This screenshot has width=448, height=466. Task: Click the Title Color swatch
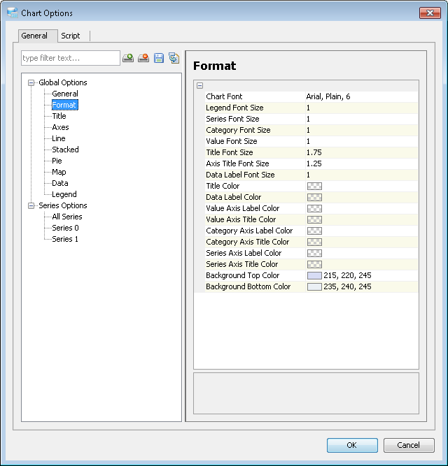(x=314, y=187)
